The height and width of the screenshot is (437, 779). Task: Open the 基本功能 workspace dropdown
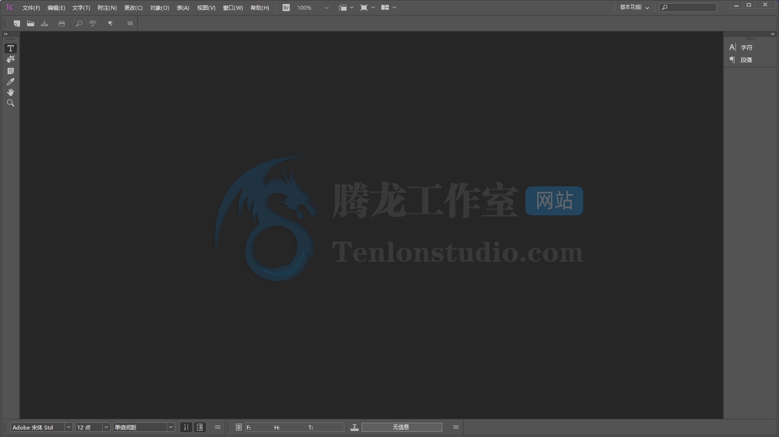click(635, 8)
